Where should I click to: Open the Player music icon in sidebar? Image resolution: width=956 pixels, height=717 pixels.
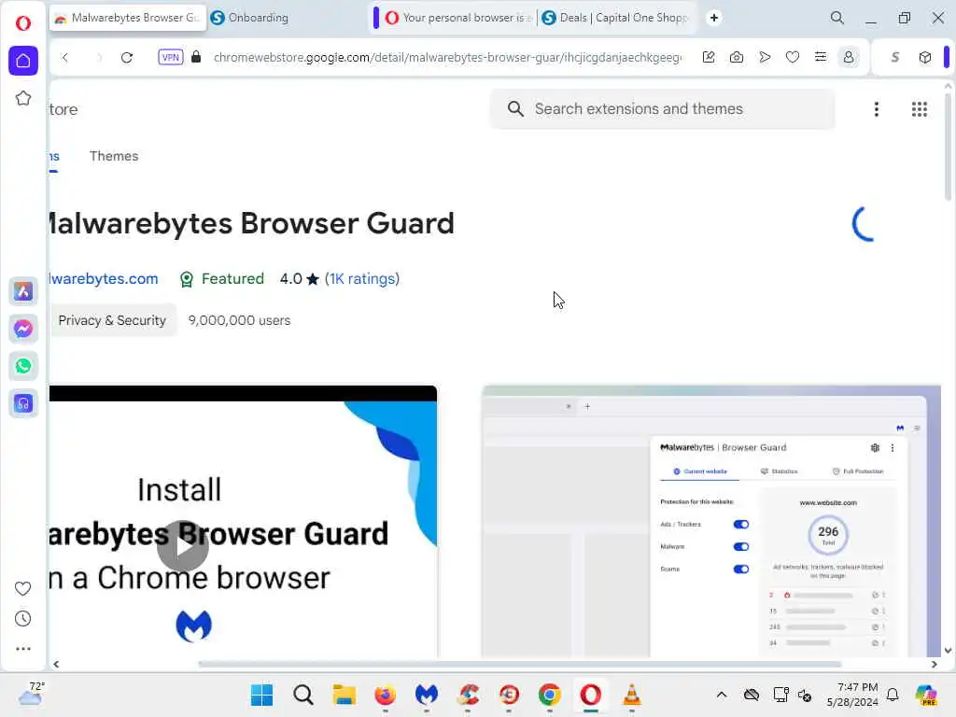point(23,403)
